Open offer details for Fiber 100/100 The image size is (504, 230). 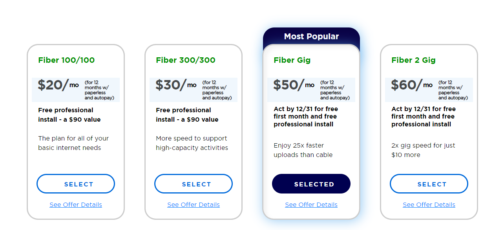point(75,204)
